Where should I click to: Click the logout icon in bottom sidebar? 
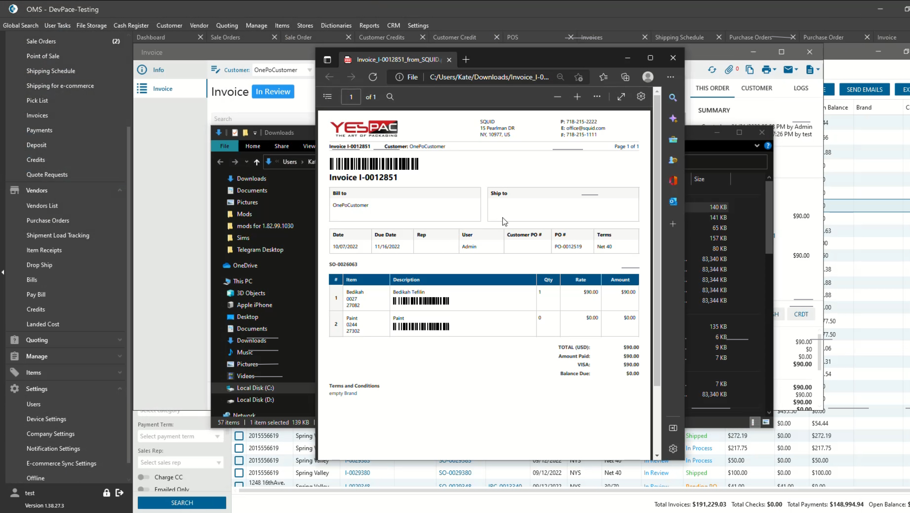(119, 493)
